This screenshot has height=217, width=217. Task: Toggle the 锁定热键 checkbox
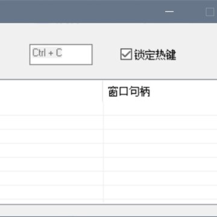tap(126, 54)
